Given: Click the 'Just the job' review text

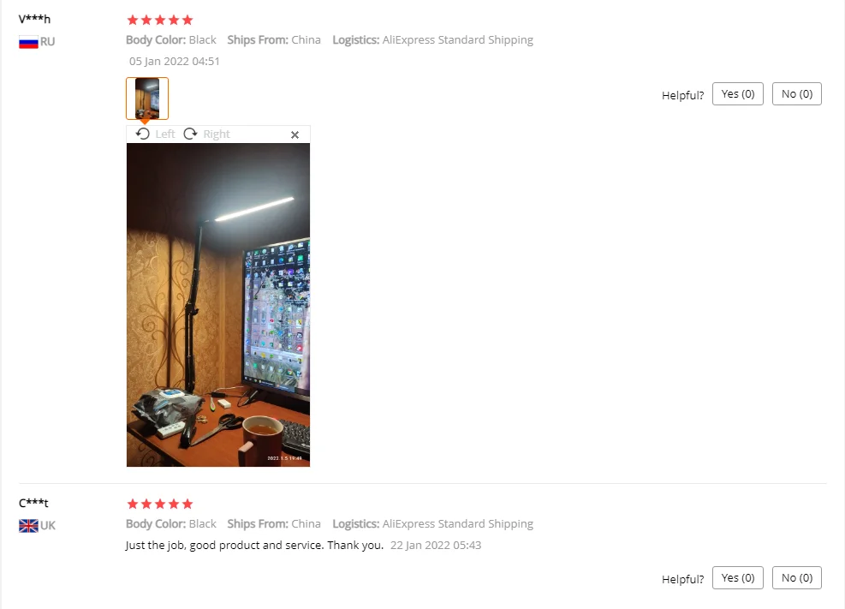Looking at the screenshot, I should tap(254, 546).
